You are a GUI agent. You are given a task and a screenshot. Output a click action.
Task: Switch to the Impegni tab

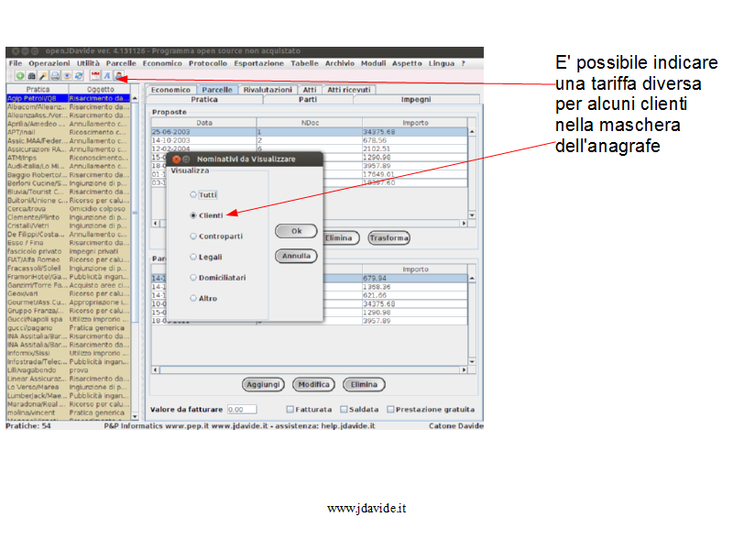point(416,100)
